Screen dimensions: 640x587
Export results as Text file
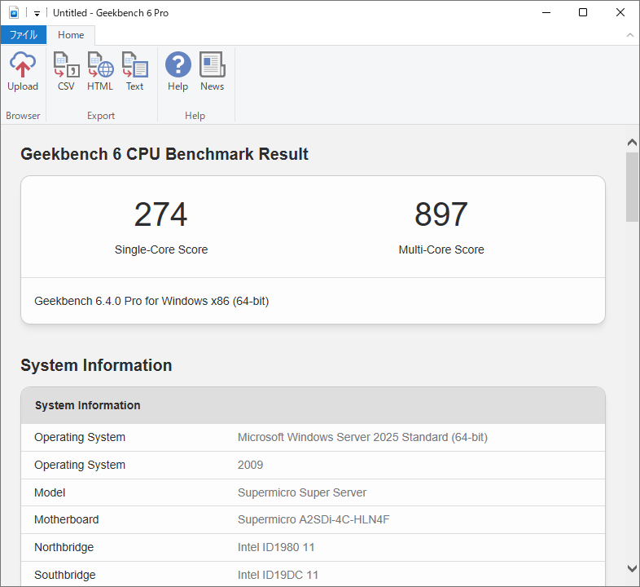tap(134, 72)
